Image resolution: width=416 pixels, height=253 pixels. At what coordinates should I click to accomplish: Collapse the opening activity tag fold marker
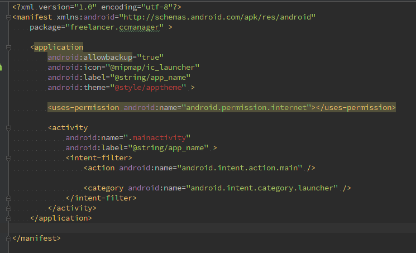[x=8, y=128]
